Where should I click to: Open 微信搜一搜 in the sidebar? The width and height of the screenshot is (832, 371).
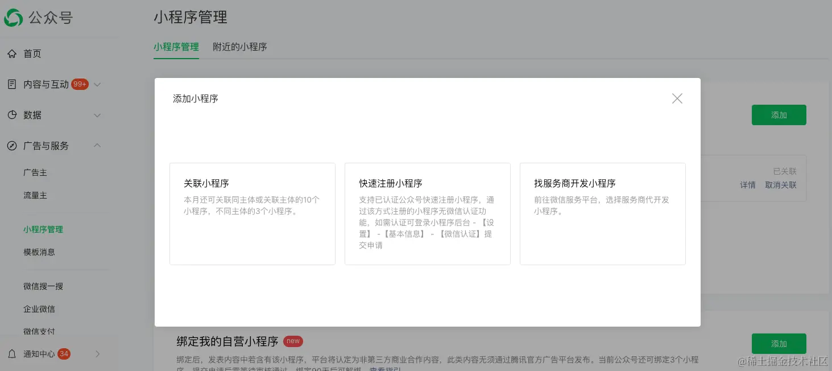tap(43, 286)
